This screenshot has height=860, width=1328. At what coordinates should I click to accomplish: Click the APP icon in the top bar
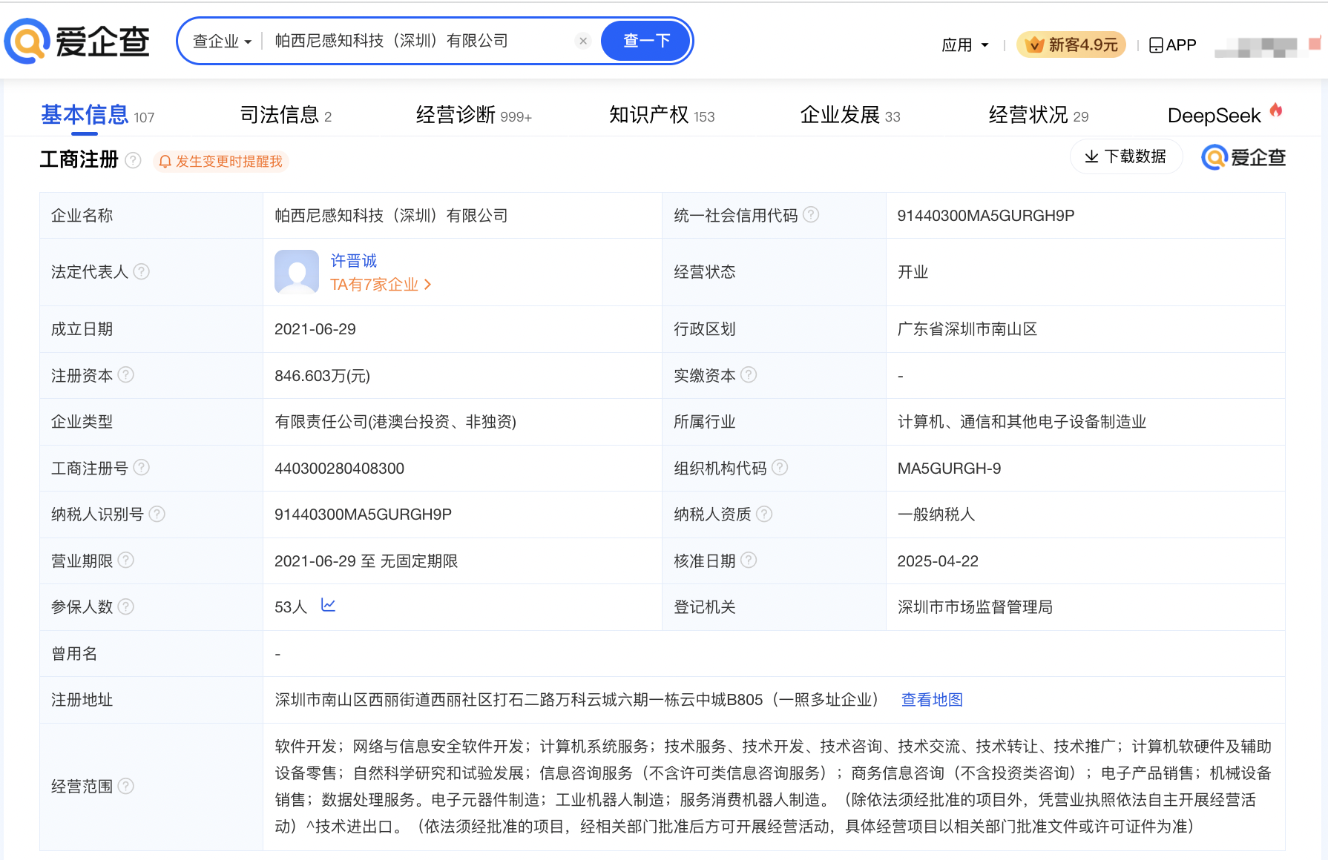[x=1154, y=44]
